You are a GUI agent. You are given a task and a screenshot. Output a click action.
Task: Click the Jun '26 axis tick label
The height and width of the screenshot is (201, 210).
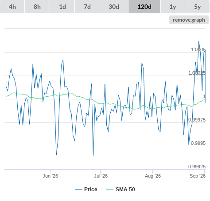(50, 176)
